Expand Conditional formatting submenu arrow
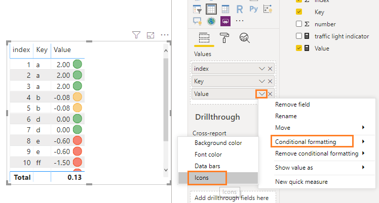Screen dimensions: 379x203 [363, 141]
